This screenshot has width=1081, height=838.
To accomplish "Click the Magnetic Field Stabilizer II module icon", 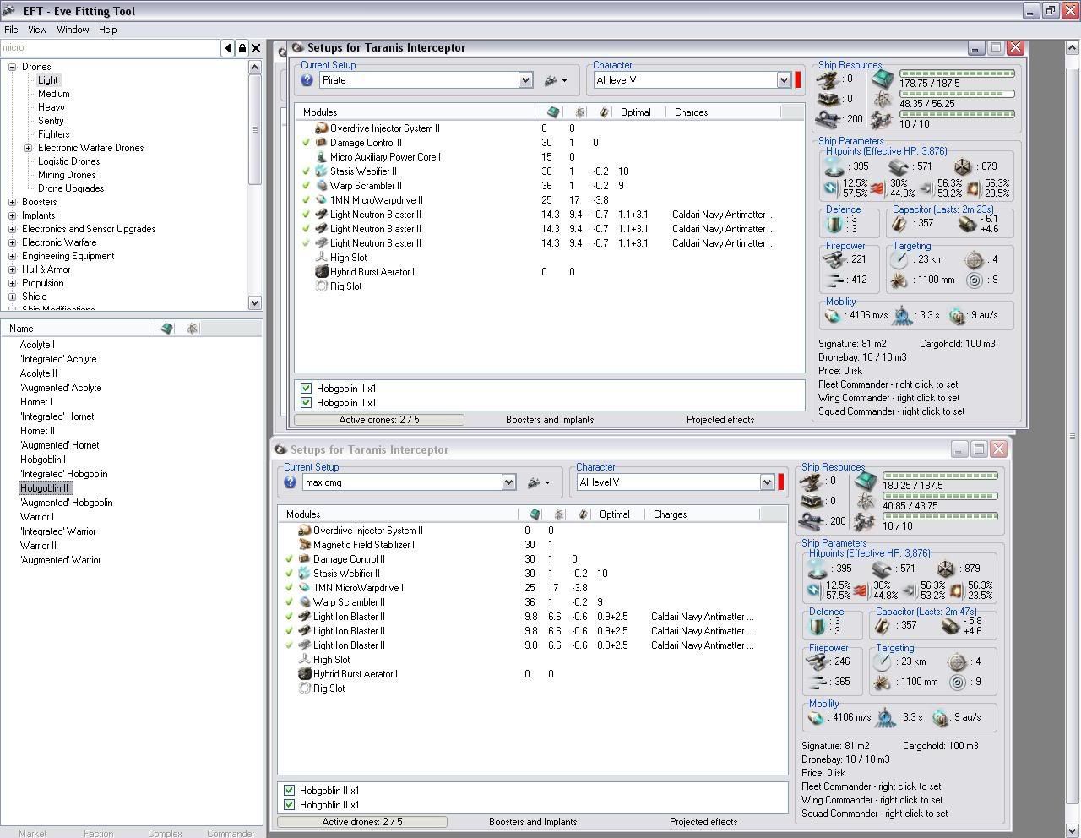I will click(304, 545).
